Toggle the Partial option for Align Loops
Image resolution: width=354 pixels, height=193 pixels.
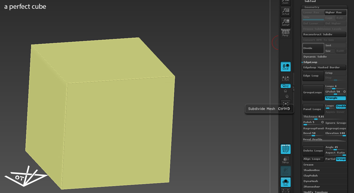[330, 159]
